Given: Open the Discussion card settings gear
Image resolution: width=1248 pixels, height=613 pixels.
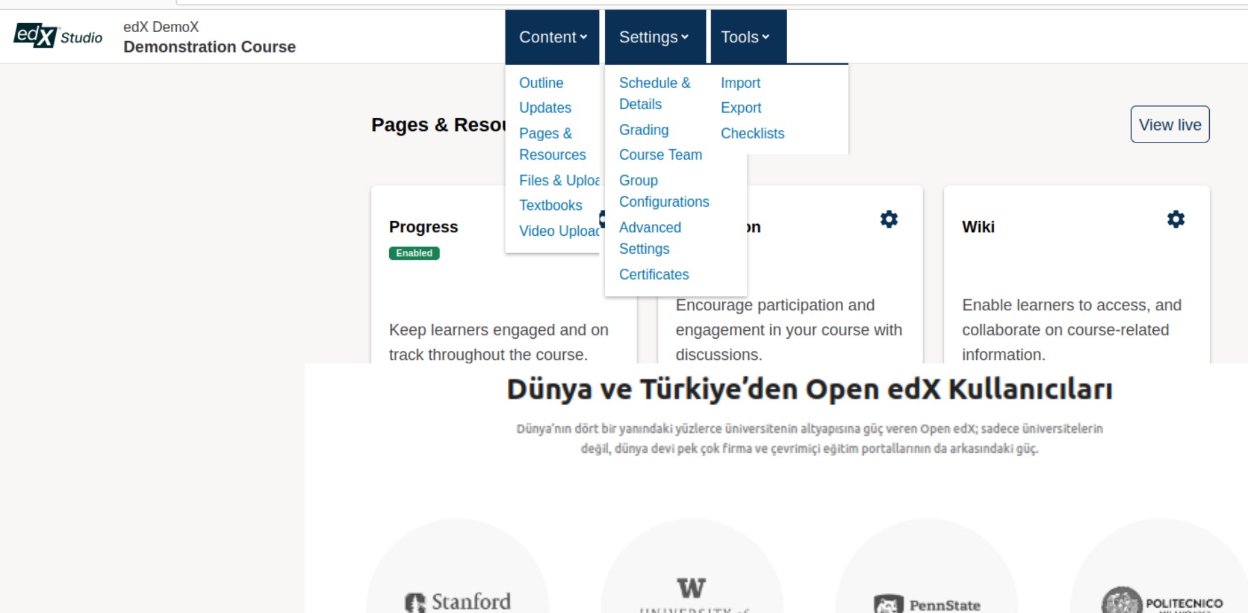Looking at the screenshot, I should click(x=889, y=219).
